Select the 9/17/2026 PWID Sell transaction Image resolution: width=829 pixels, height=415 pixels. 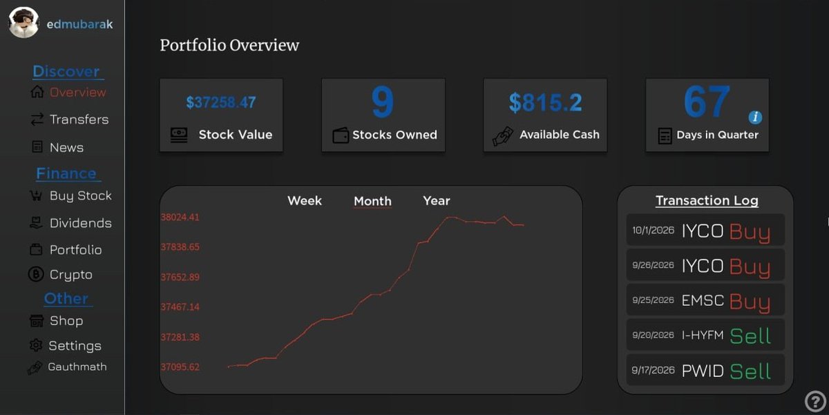click(705, 370)
